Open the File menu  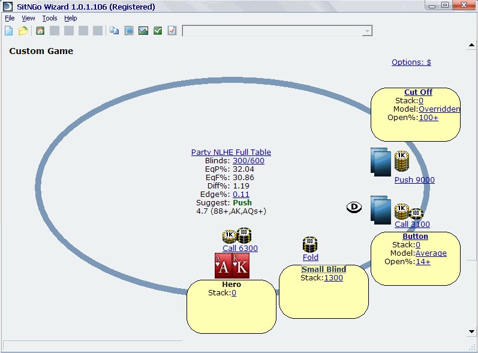click(x=10, y=19)
